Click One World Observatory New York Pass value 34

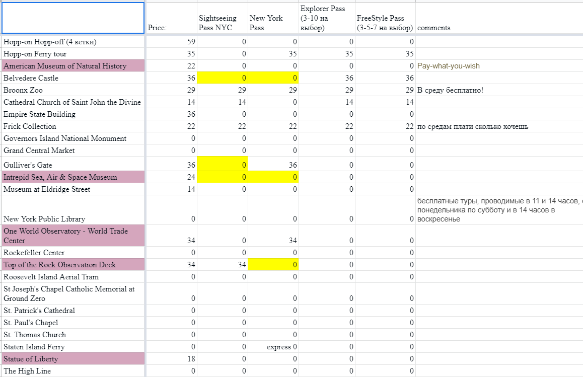coord(273,236)
